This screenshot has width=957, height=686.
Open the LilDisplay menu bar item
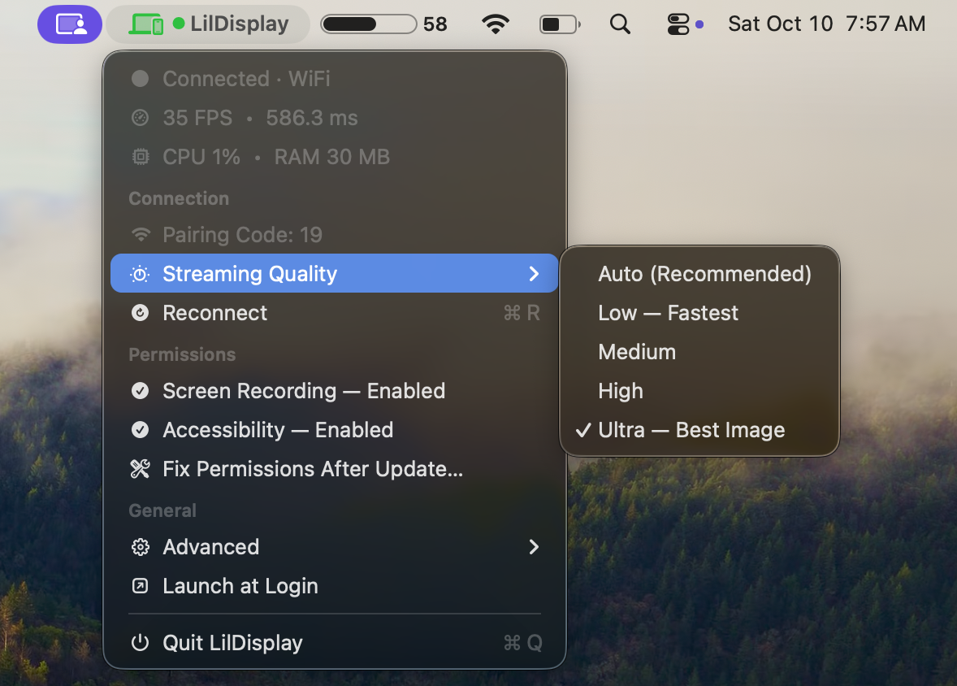click(x=208, y=24)
